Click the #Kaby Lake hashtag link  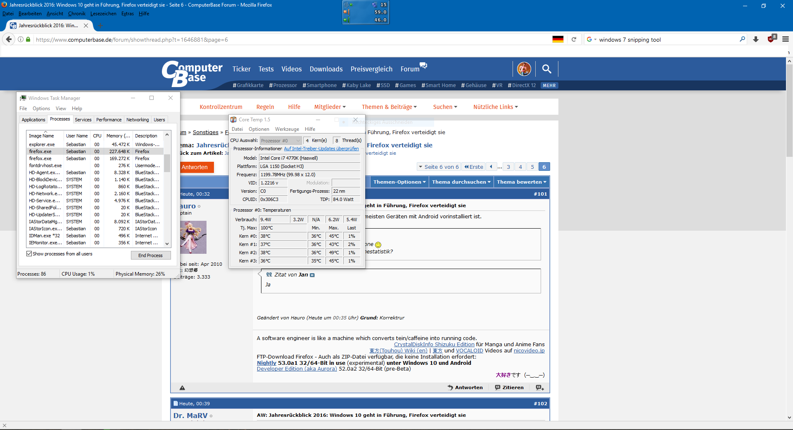click(356, 85)
